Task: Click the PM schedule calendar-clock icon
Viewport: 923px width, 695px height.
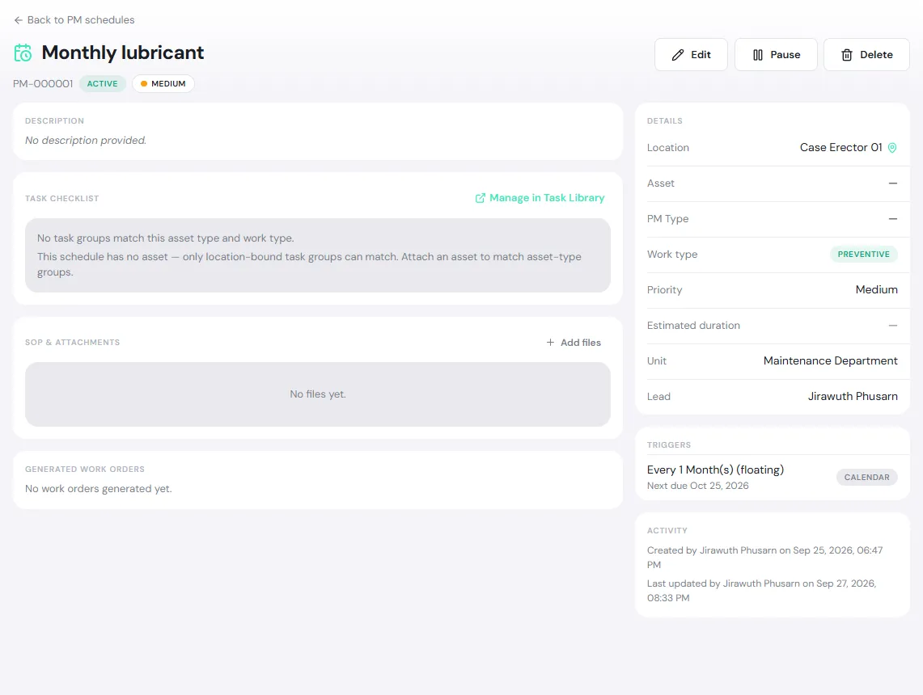Action: 23,53
